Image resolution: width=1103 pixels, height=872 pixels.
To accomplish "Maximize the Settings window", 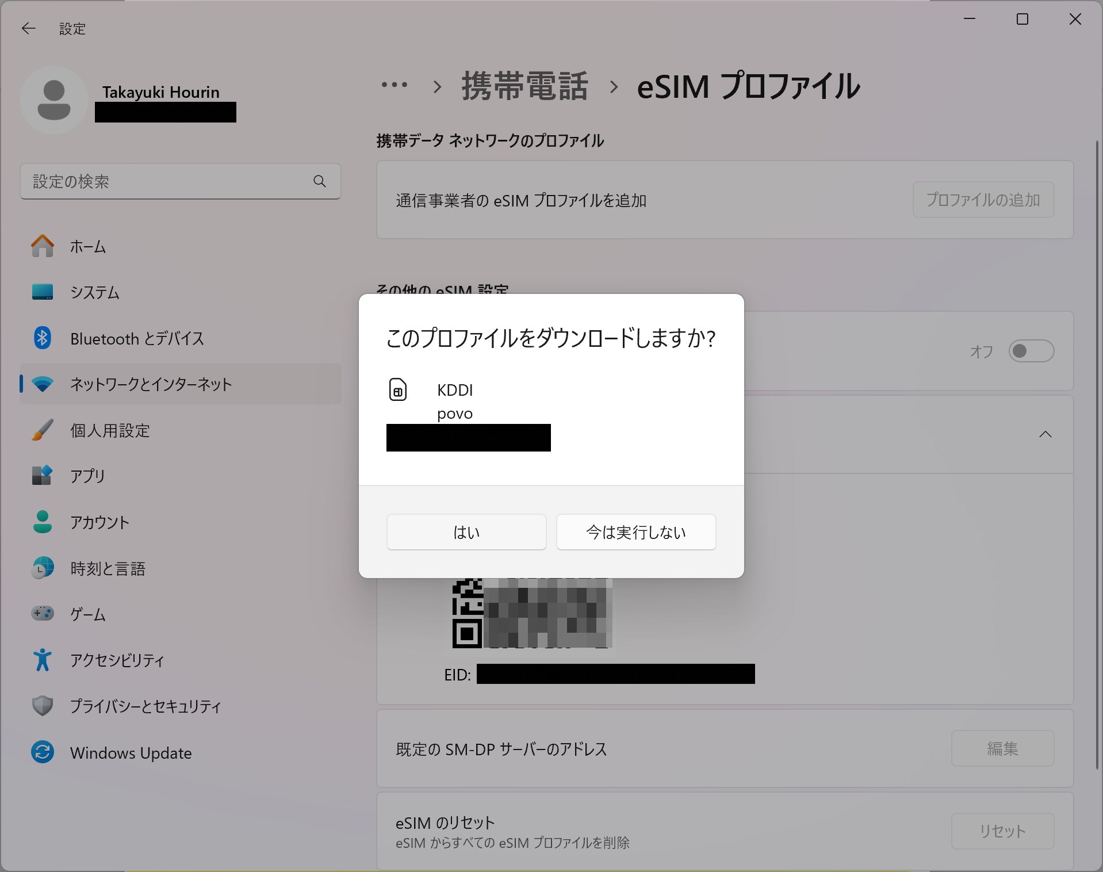I will [1022, 19].
